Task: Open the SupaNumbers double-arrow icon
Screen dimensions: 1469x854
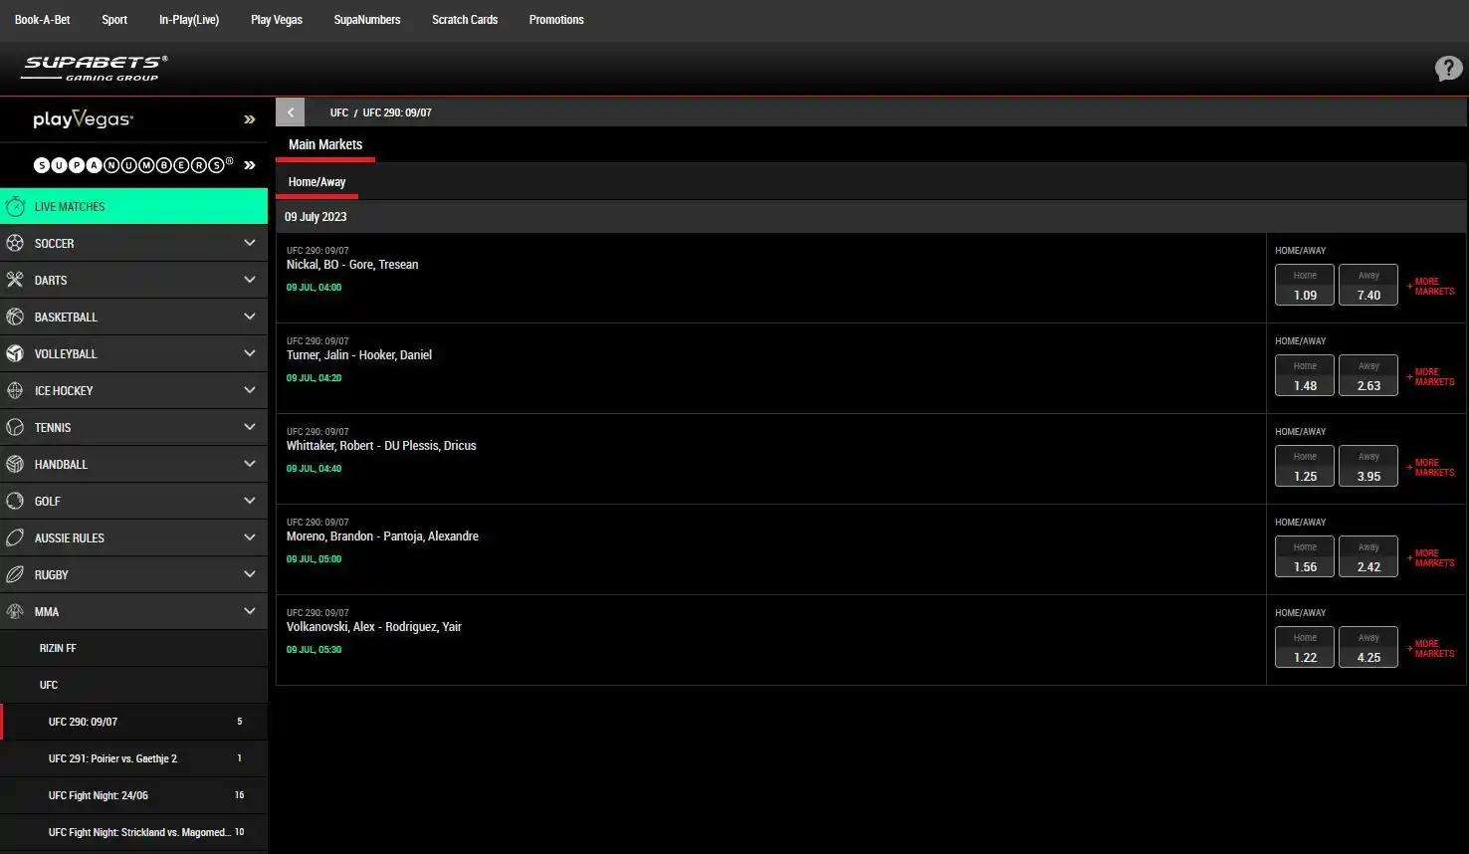Action: [x=250, y=165]
